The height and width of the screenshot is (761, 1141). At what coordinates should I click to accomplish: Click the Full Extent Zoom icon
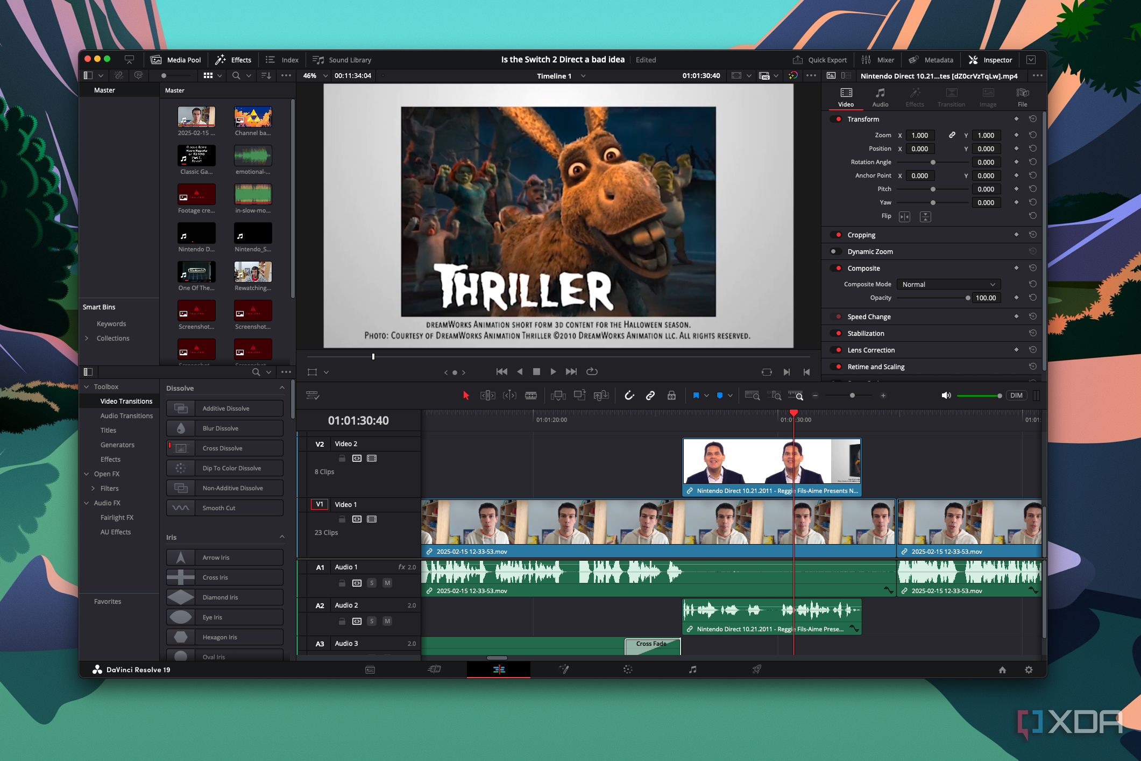coord(752,396)
